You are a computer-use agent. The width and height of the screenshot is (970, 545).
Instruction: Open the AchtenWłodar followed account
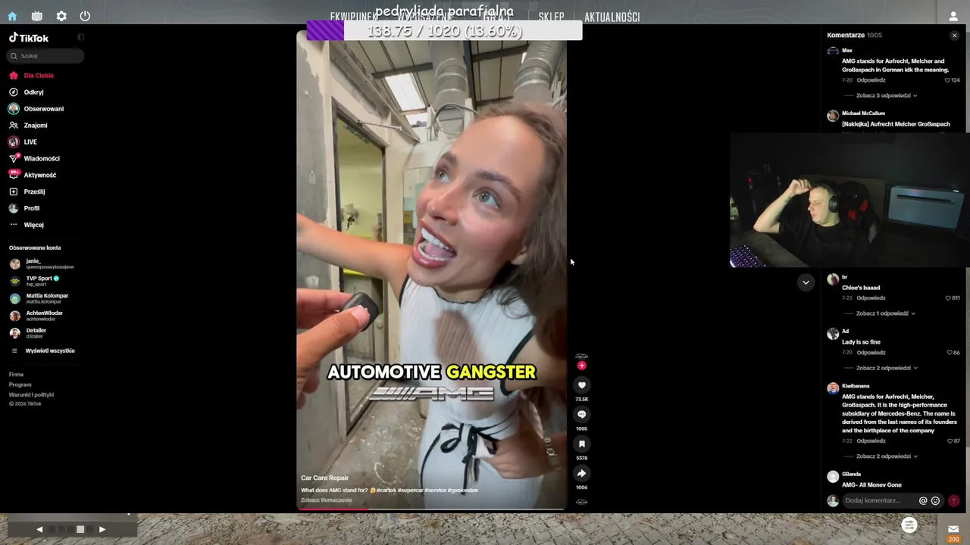(36, 316)
